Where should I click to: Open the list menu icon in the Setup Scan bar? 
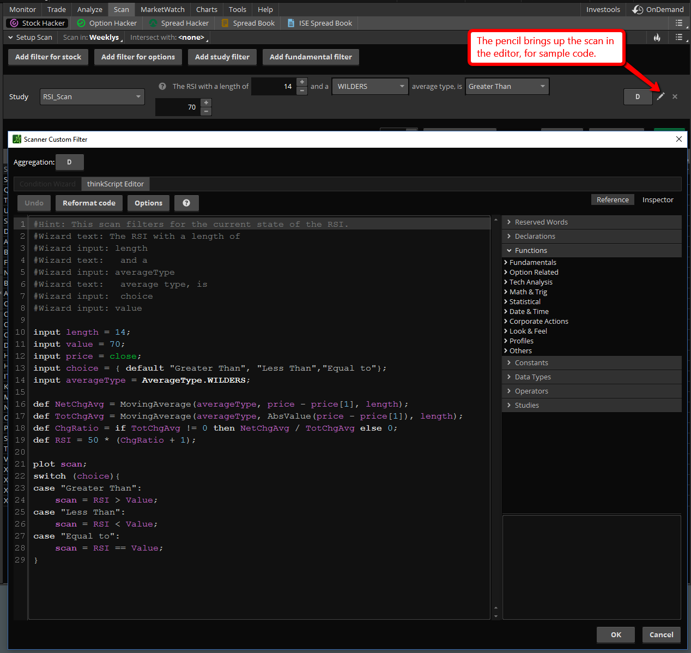click(679, 37)
